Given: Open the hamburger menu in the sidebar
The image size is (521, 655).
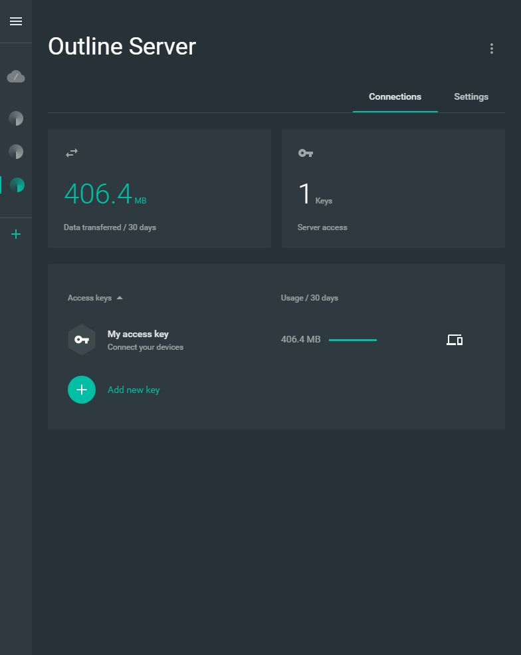Looking at the screenshot, I should pyautogui.click(x=16, y=21).
